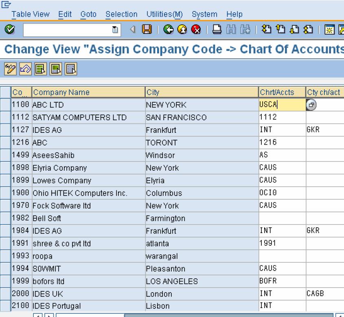Click OCIO chart of accounts cell
The image size is (344, 317).
coord(282,193)
